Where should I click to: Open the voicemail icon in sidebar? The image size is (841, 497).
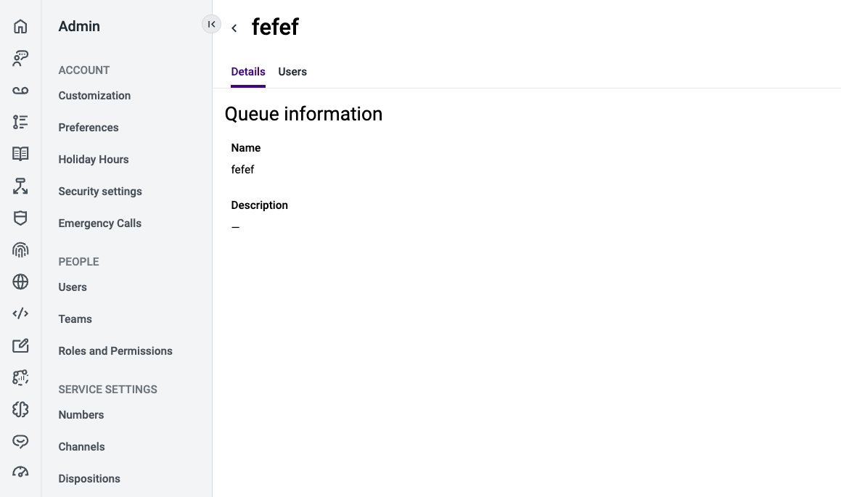point(20,91)
